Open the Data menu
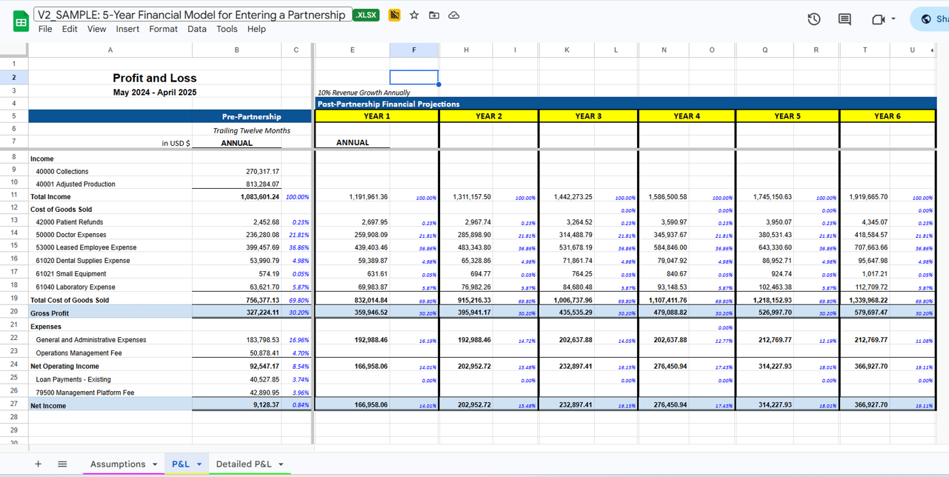 click(197, 29)
